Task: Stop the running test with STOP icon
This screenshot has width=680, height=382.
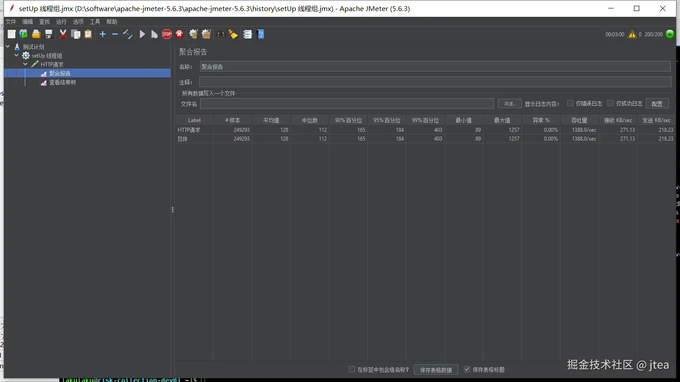Action: (x=167, y=34)
